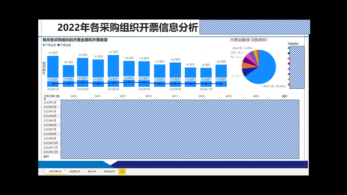The width and height of the screenshot is (347, 195).
Task: Switch to the 采购日期分析 page tab
Action: point(55,171)
